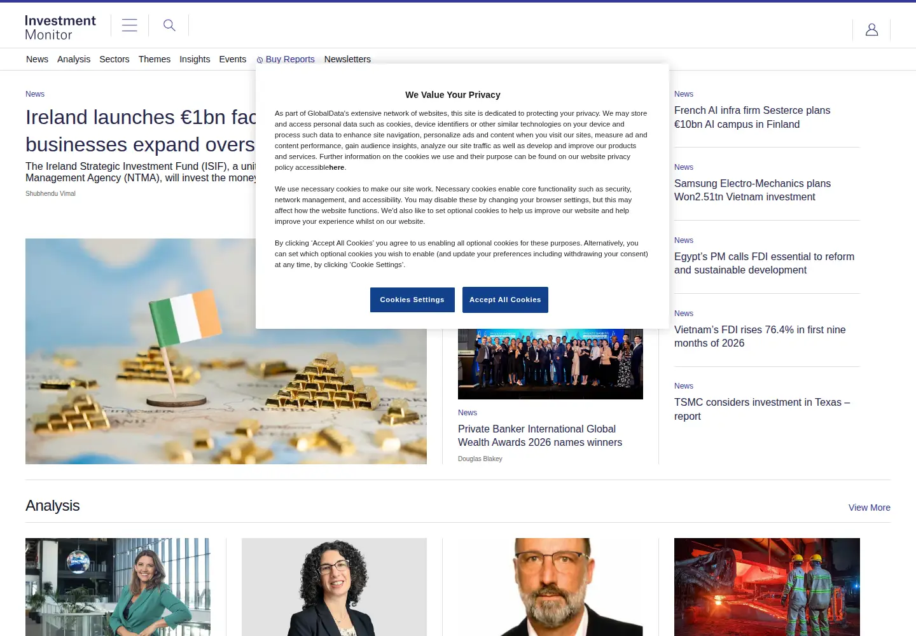916x636 pixels.
Task: Click News tag above Ireland headline
Action: tap(35, 94)
